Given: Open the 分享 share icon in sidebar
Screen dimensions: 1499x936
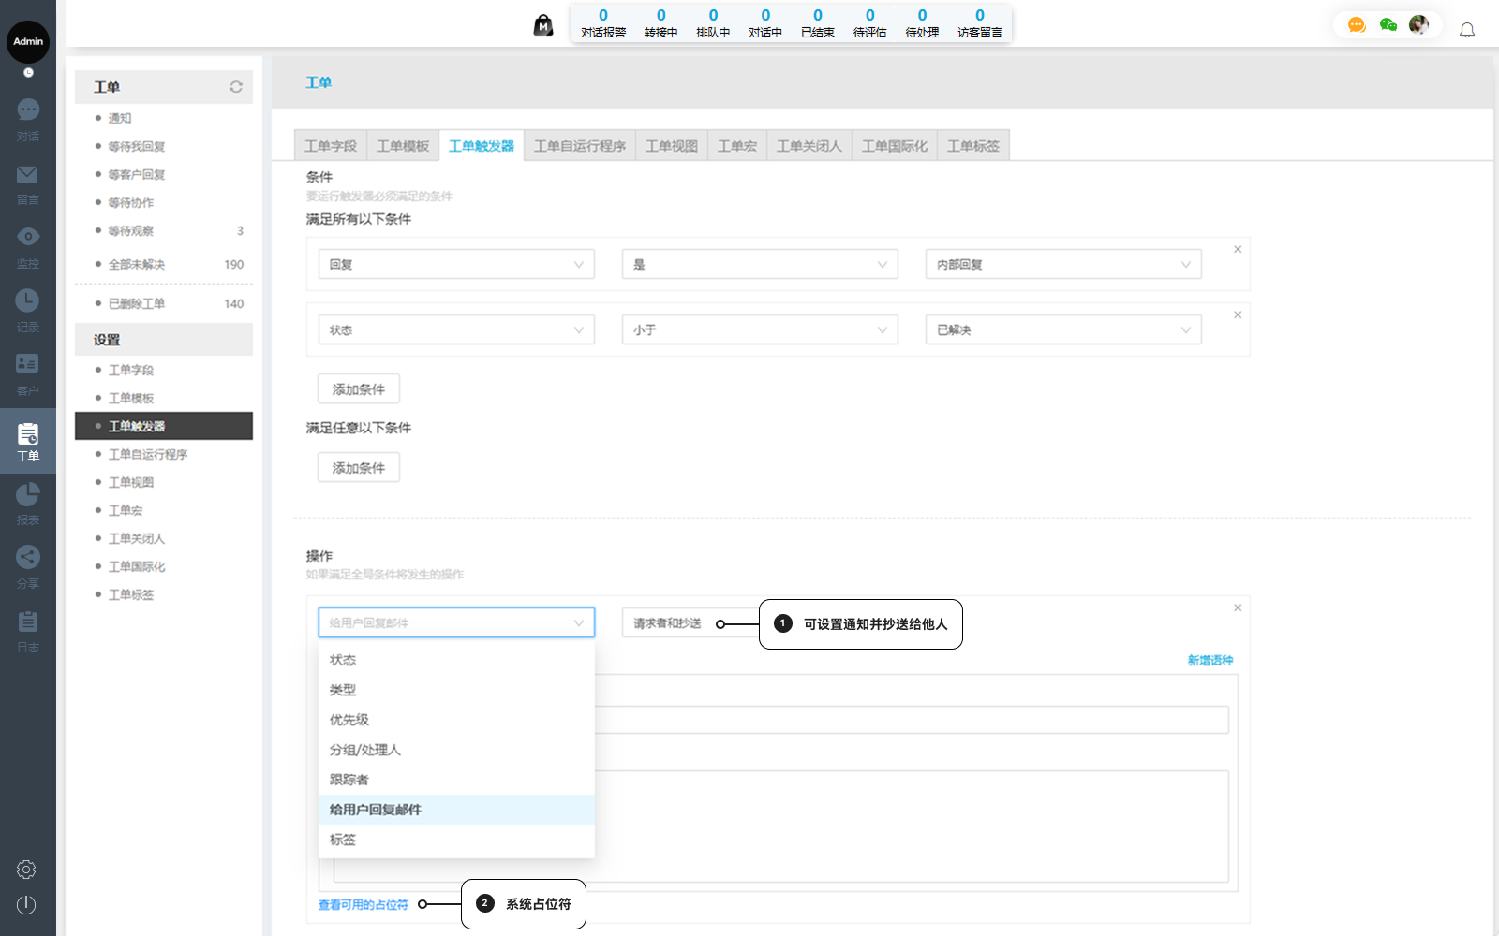Looking at the screenshot, I should (28, 558).
